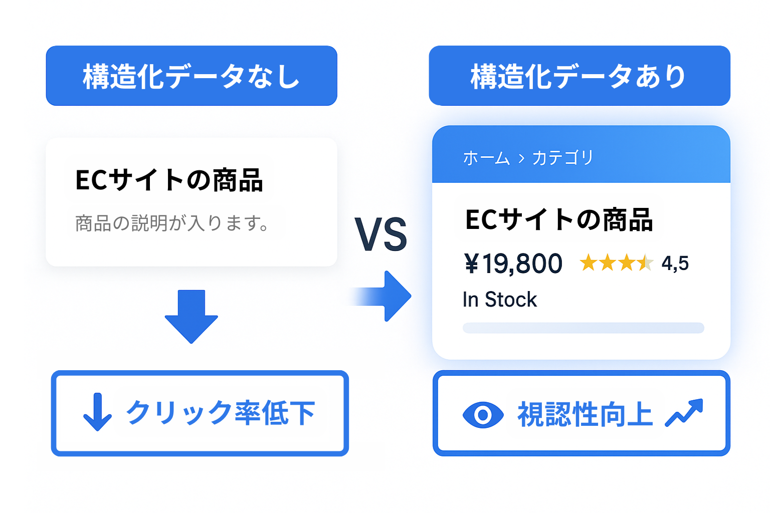Click the breadcrumb chevron after ホーム

(x=521, y=159)
